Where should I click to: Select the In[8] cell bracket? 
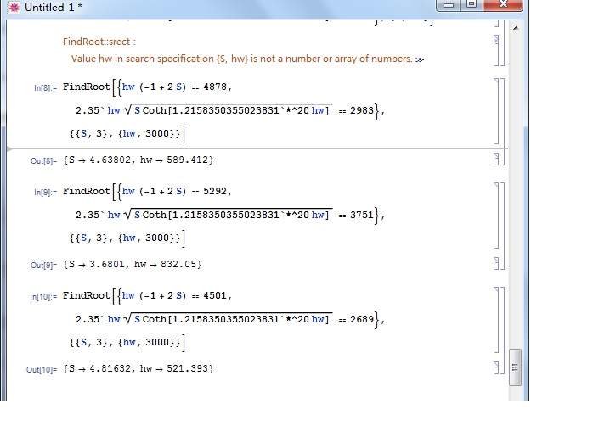click(x=497, y=111)
